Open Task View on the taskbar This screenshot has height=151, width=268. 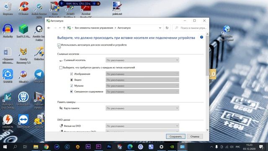(x=25, y=147)
